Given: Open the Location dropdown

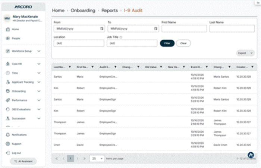Looking at the screenshot, I should (x=79, y=43).
